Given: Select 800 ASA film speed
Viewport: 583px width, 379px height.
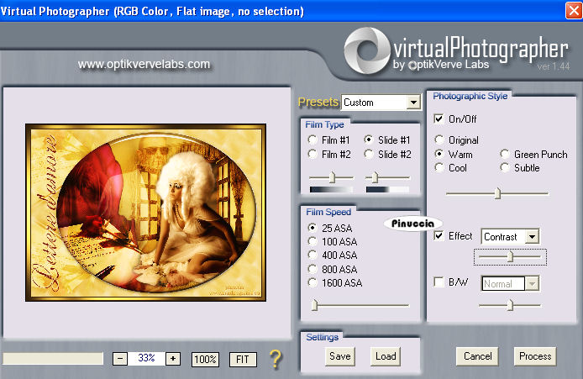Looking at the screenshot, I should [313, 269].
